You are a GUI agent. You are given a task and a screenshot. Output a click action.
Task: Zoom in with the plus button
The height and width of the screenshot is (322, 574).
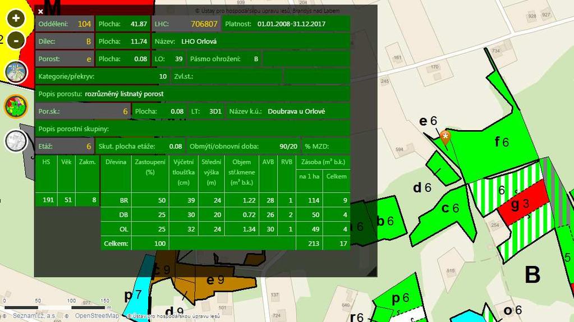point(16,19)
